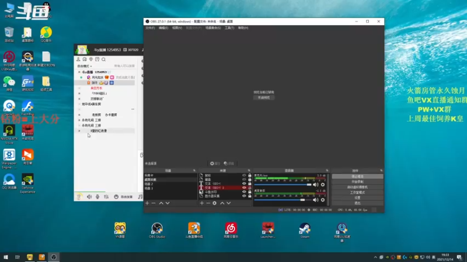
Task: Open YY search magnifier icon
Action: [x=104, y=59]
